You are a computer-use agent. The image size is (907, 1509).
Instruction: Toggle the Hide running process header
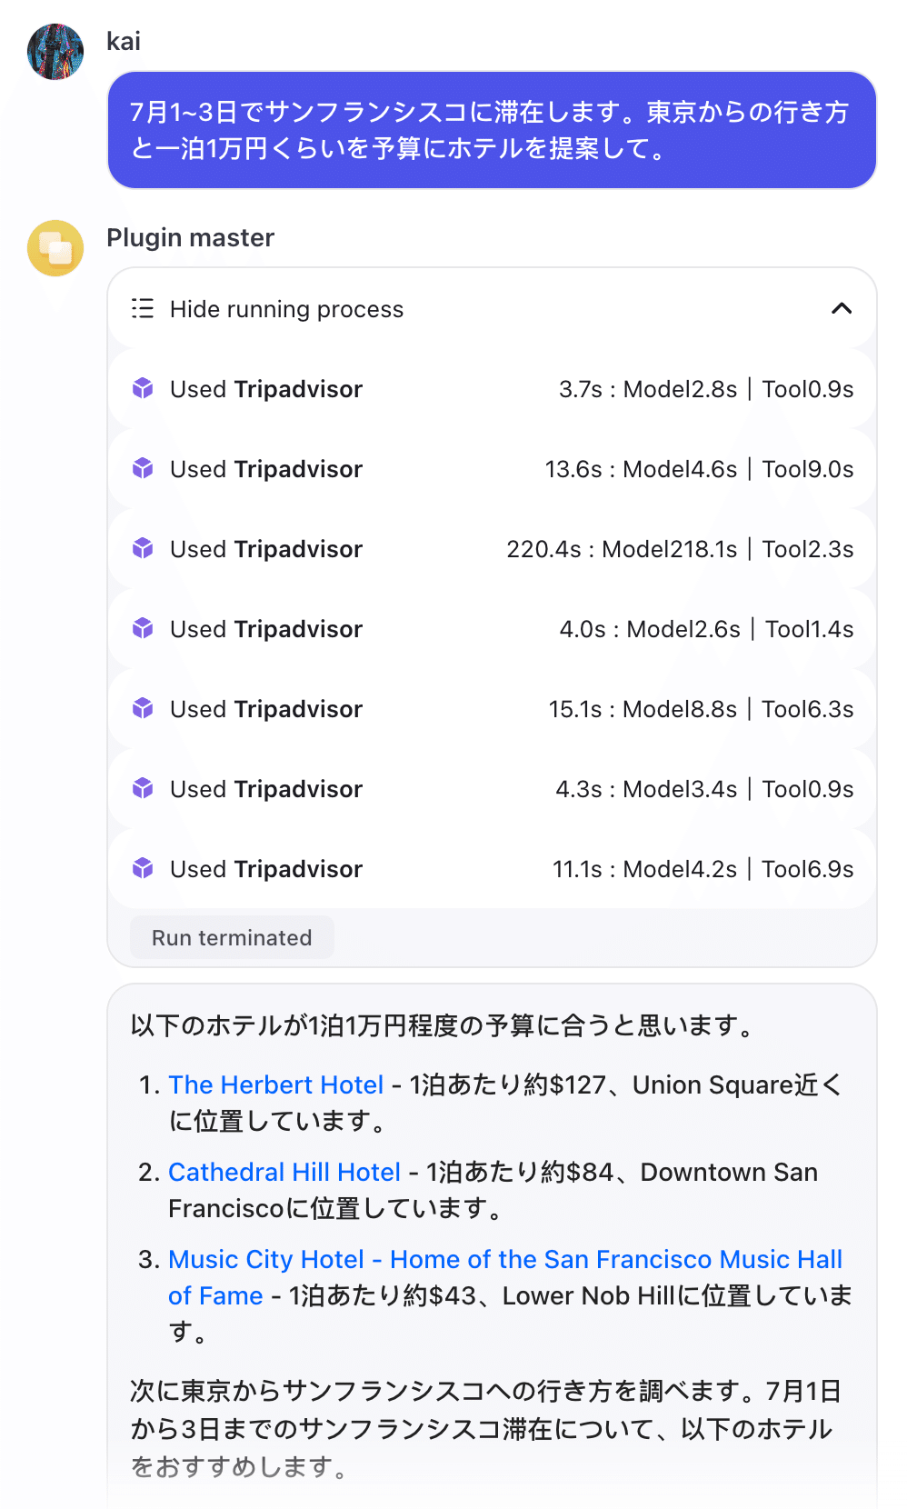click(x=491, y=309)
